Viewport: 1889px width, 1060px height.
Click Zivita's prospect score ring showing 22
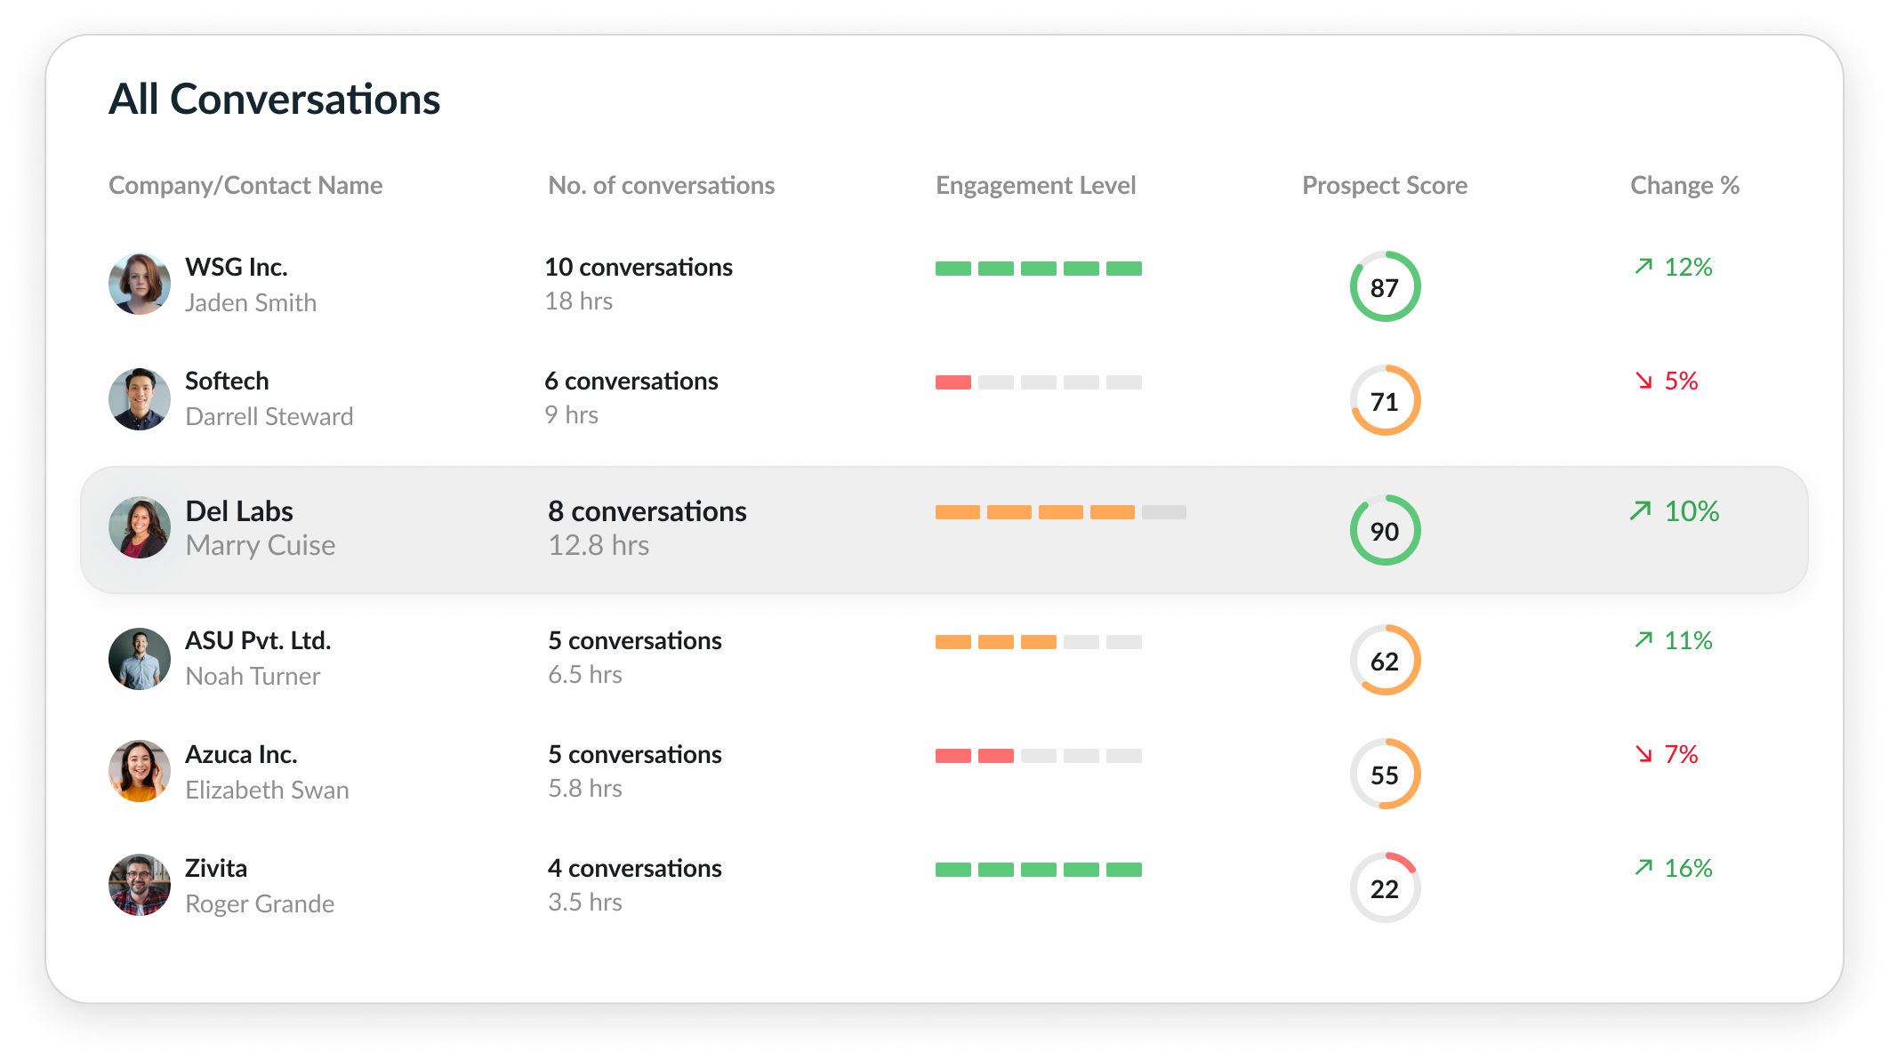click(1384, 886)
